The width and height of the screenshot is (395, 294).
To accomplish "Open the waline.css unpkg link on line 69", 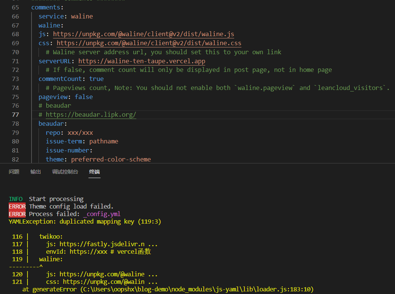I will coord(148,43).
